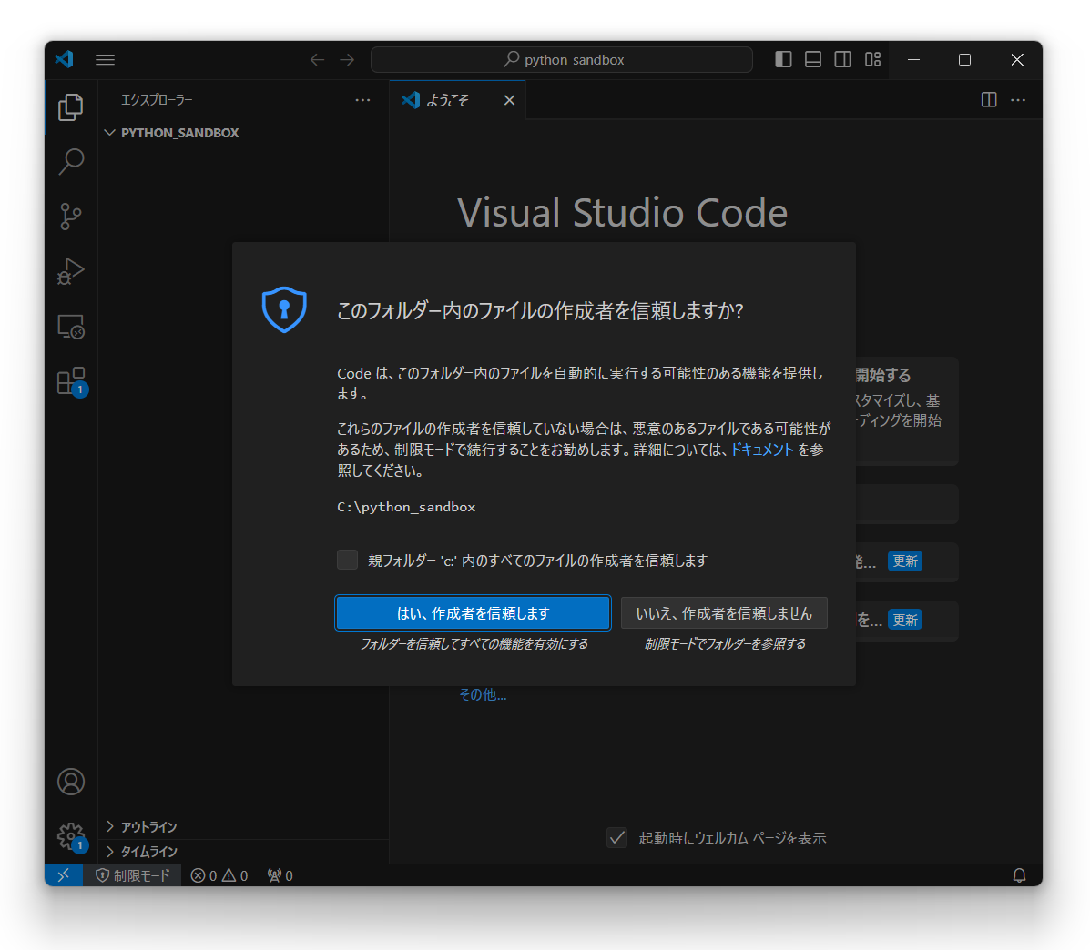1090x950 pixels.
Task: Select the Search icon in the activity bar
Action: pos(70,161)
